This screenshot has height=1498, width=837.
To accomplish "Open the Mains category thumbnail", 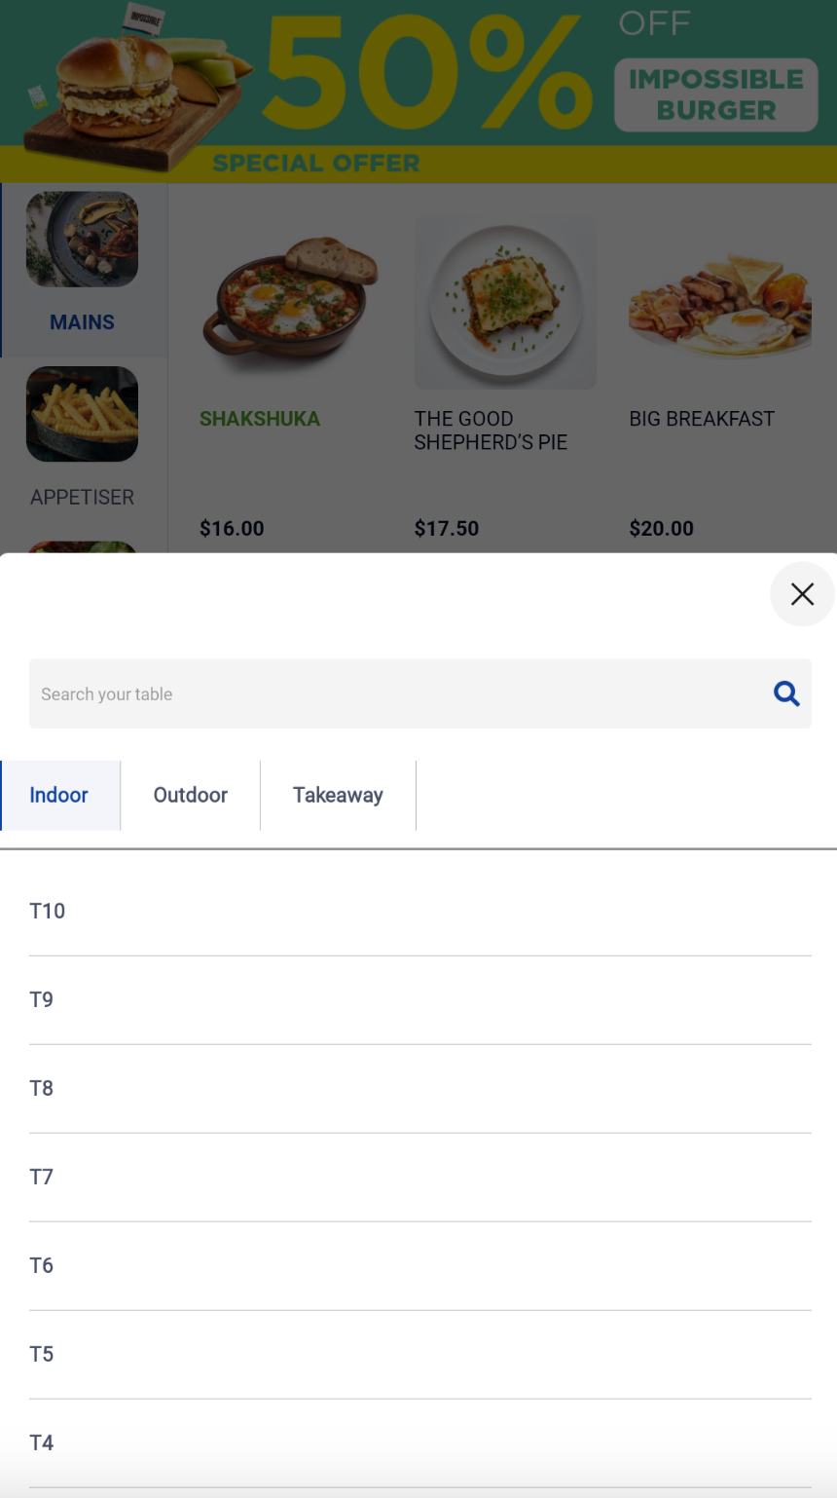I will click(x=82, y=240).
